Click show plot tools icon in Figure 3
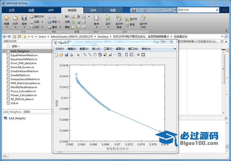The image size is (231, 161). 143,55
